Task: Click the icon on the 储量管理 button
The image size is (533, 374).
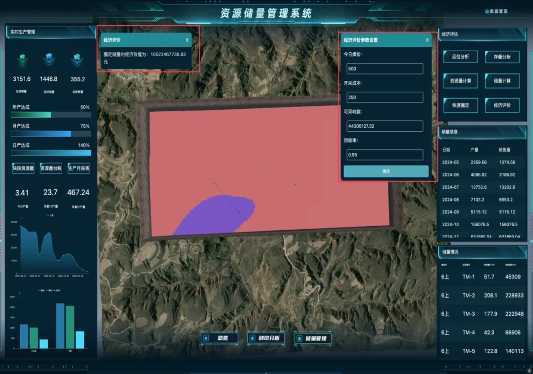Action: (299, 338)
